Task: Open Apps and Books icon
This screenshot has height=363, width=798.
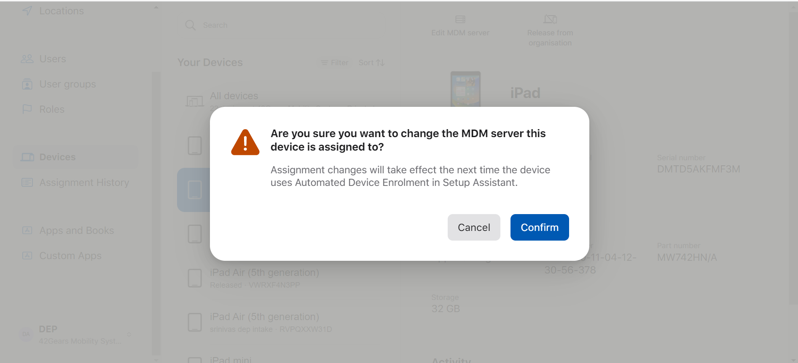Action: [27, 231]
